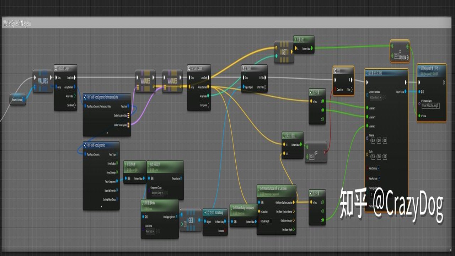Click the Is Valid node header
Viewport: 455px width, 256px height.
point(254,68)
